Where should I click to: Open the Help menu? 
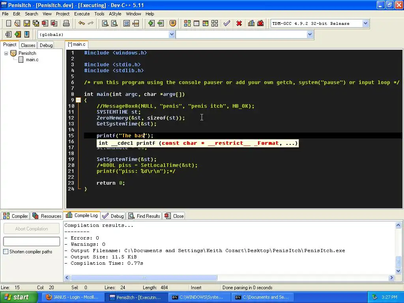(x=150, y=14)
